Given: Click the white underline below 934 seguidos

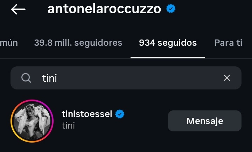Looking at the screenshot, I should pos(168,57).
